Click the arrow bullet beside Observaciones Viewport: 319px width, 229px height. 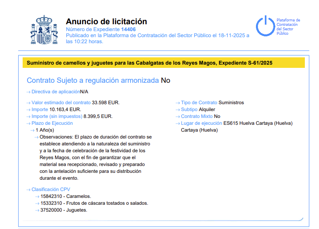[37, 137]
